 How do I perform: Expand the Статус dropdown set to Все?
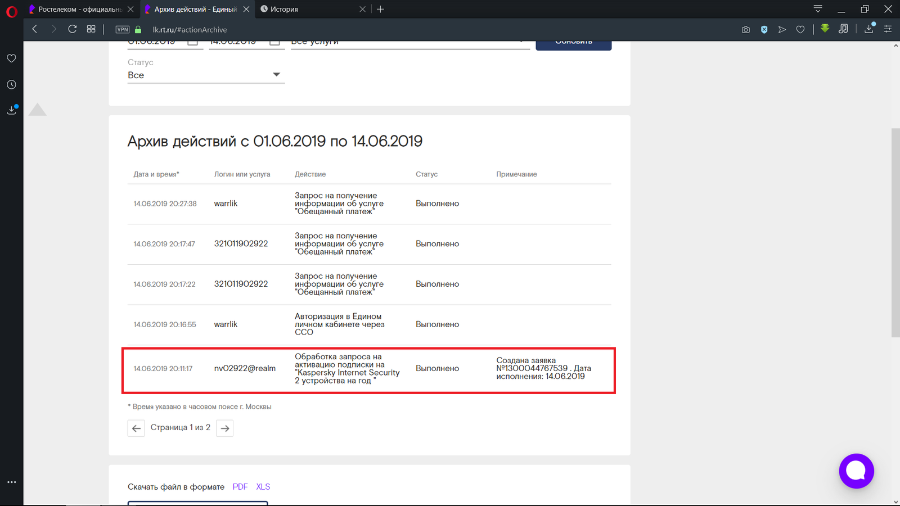pyautogui.click(x=206, y=75)
